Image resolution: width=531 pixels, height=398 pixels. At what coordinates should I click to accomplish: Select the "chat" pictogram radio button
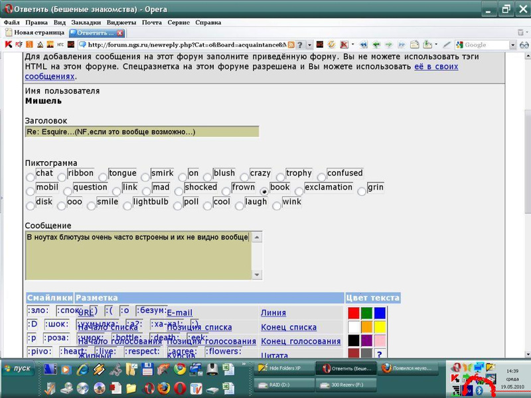point(30,177)
